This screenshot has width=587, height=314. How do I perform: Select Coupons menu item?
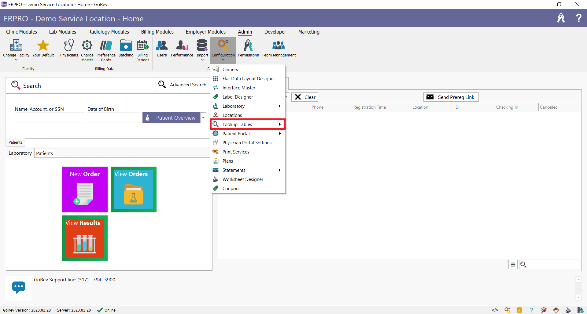[x=248, y=188]
